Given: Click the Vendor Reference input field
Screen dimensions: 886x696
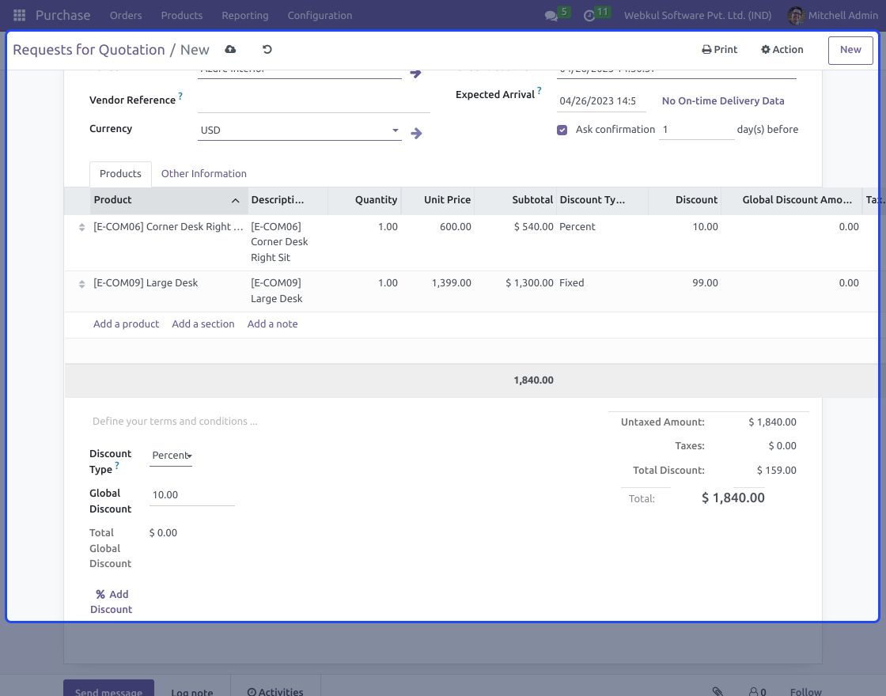Looking at the screenshot, I should pos(313,102).
